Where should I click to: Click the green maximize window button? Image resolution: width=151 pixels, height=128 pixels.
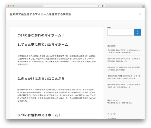pos(13,6)
